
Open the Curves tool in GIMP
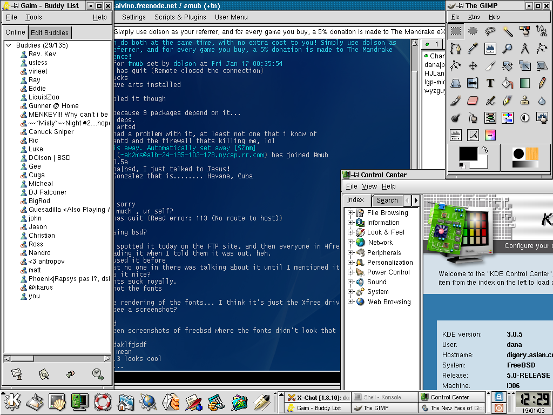[473, 135]
